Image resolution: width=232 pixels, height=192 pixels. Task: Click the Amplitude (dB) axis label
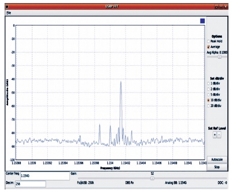tap(7, 92)
